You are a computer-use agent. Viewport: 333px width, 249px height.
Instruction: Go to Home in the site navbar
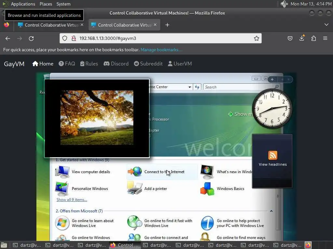coord(43,64)
